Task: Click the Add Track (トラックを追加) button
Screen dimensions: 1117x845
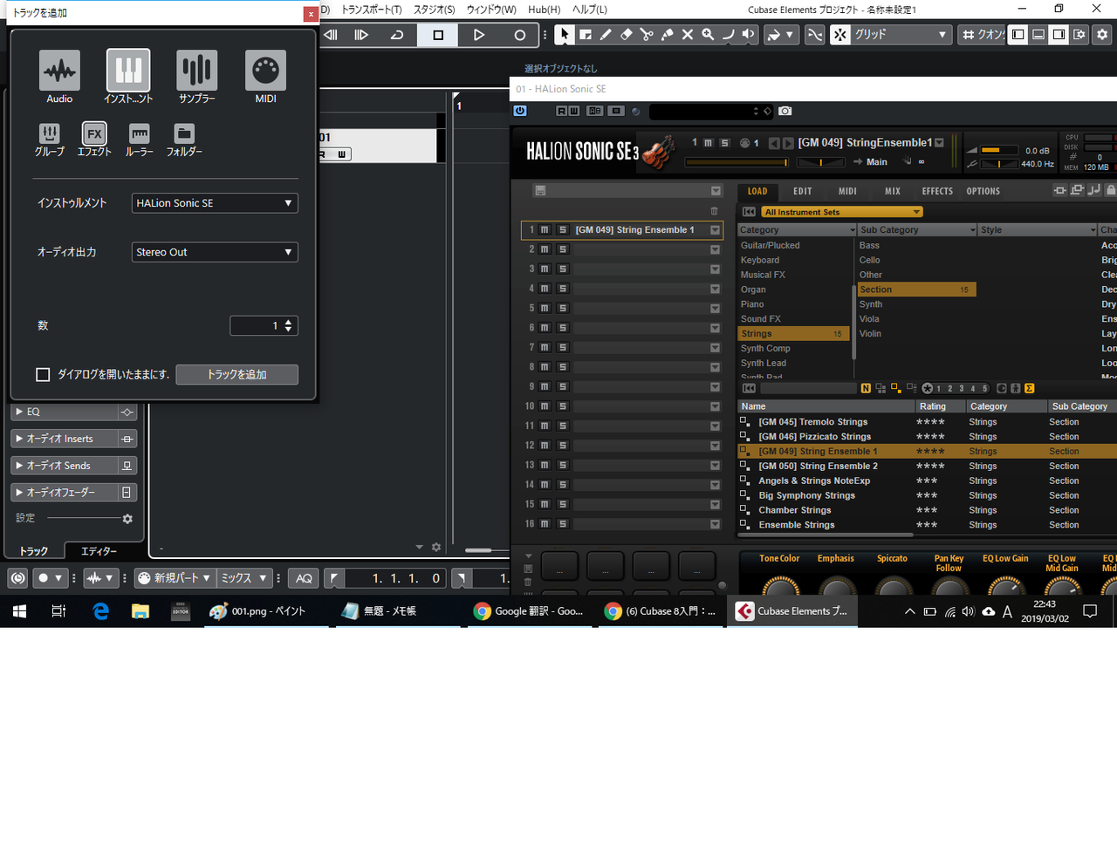Action: tap(237, 374)
